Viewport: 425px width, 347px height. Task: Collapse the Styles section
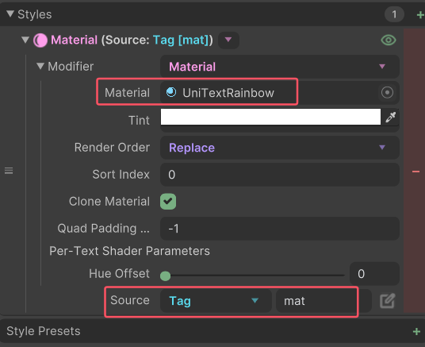[x=10, y=13]
